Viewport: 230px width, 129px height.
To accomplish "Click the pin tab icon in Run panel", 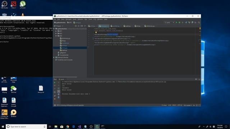I will coord(55,96).
